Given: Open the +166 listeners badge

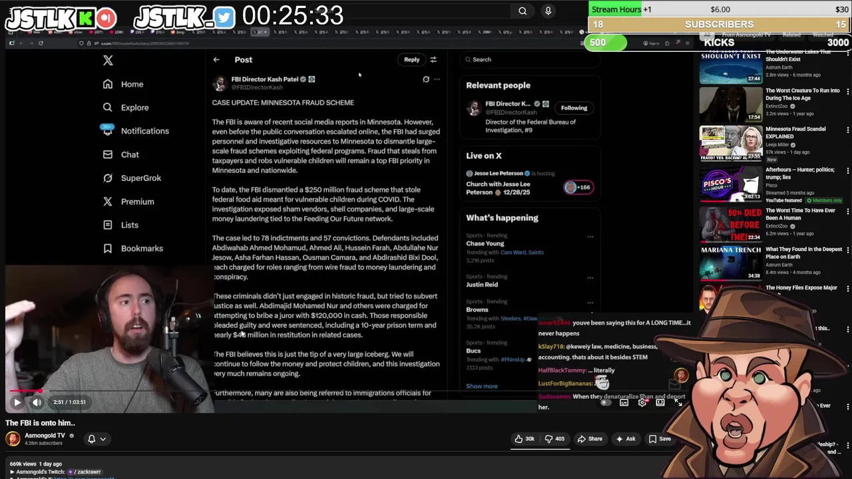Looking at the screenshot, I should coord(578,188).
